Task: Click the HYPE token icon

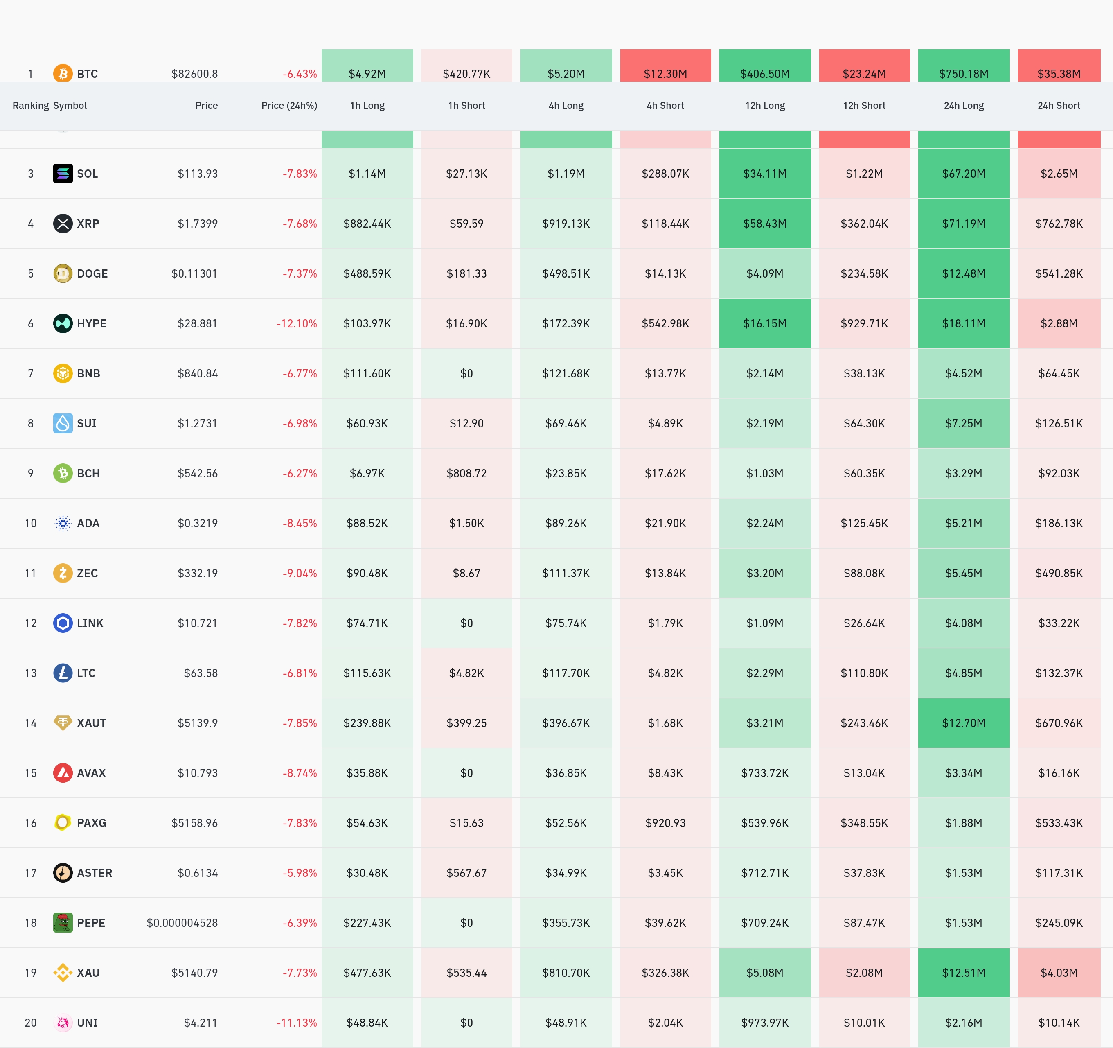Action: 63,323
